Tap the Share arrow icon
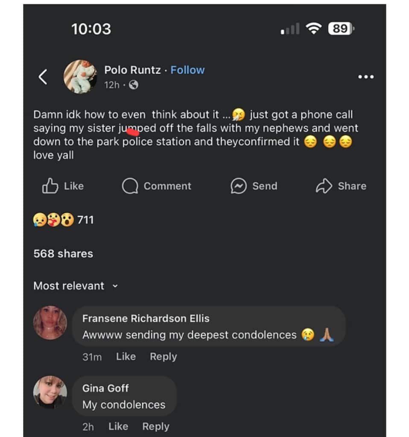This screenshot has height=437, width=409. [324, 186]
